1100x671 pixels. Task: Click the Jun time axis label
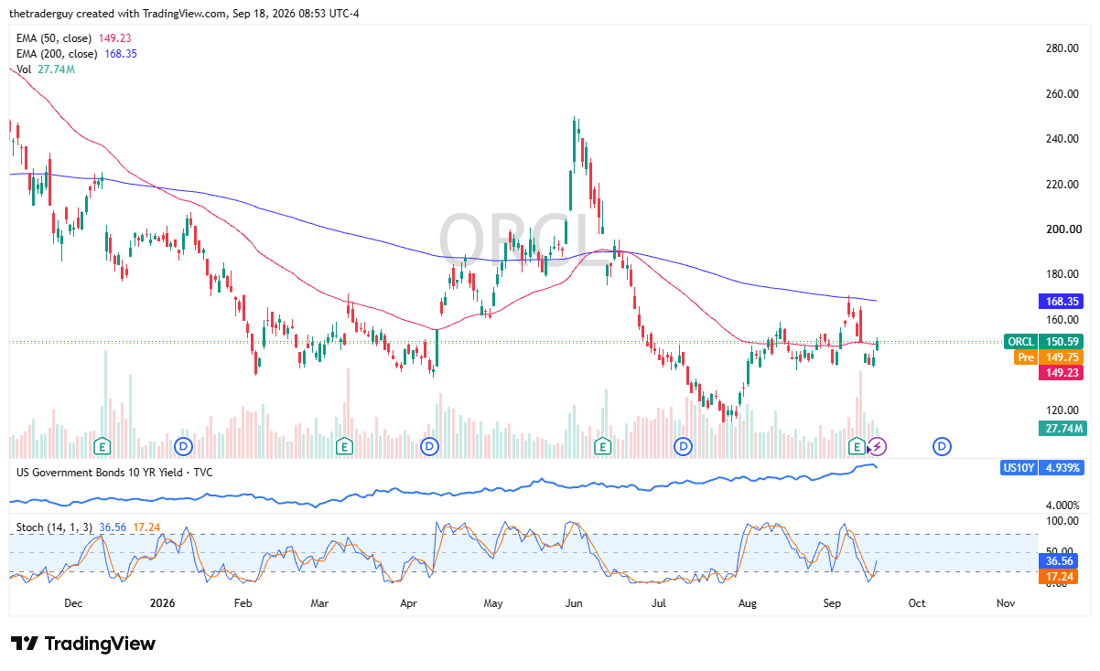click(575, 603)
